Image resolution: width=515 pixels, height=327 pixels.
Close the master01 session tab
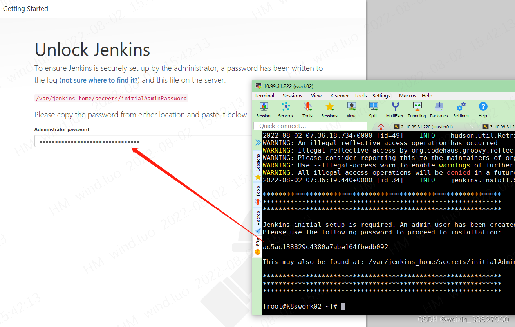pyautogui.click(x=472, y=127)
